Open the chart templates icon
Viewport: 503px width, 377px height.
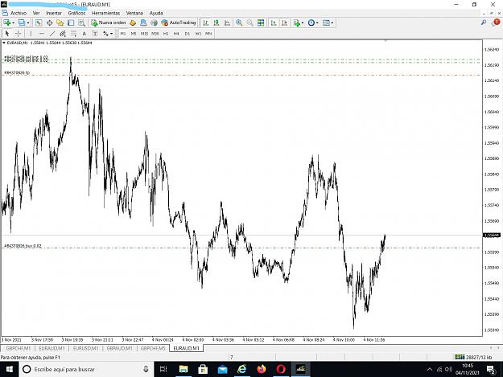tap(326, 23)
